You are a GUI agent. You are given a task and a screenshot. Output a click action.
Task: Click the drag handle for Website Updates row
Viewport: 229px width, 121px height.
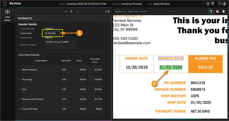point(19,70)
